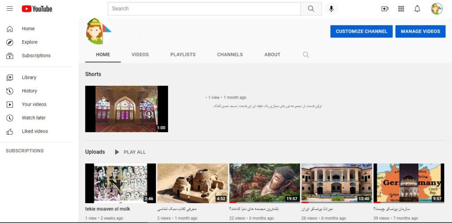
Task: Click the Customize Channel button
Action: coord(361,31)
